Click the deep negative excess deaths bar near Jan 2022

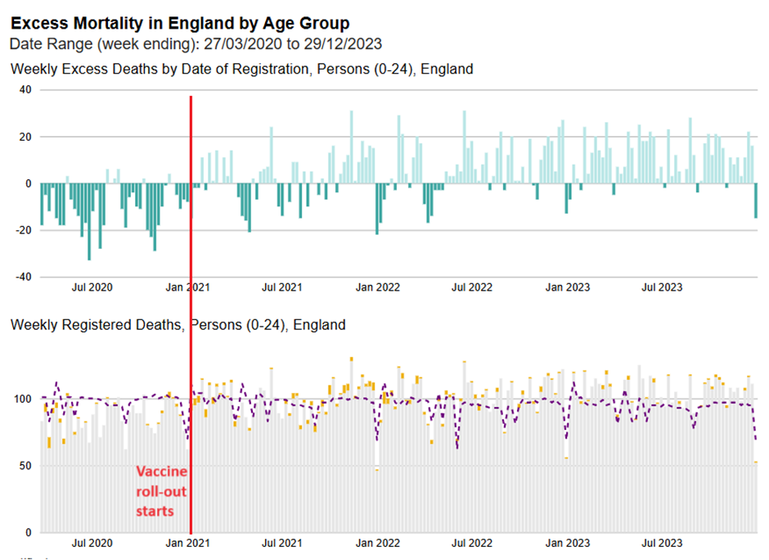click(x=377, y=209)
